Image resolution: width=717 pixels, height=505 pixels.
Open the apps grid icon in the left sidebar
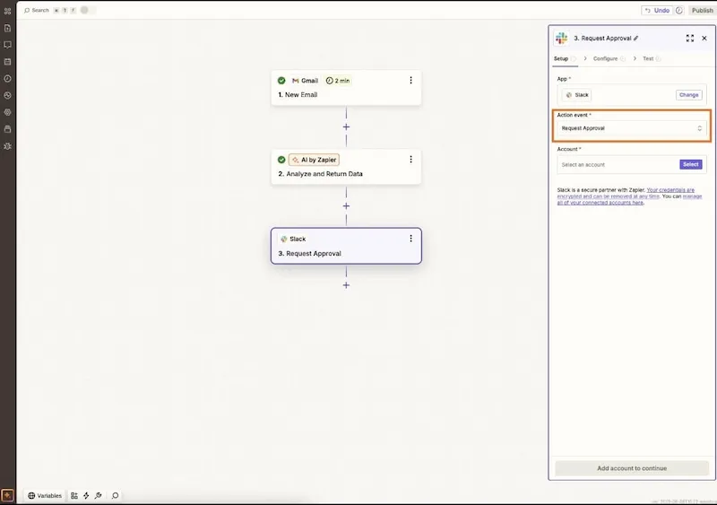point(7,11)
